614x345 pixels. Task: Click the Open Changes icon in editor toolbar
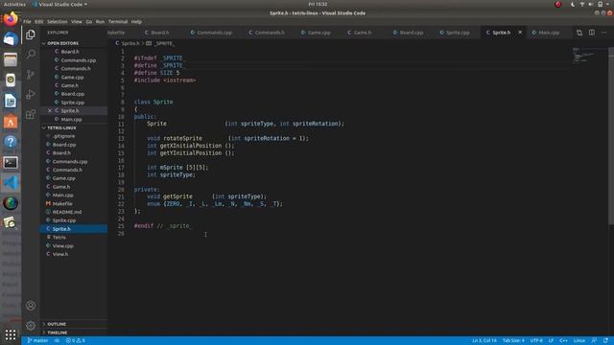pyautogui.click(x=579, y=33)
